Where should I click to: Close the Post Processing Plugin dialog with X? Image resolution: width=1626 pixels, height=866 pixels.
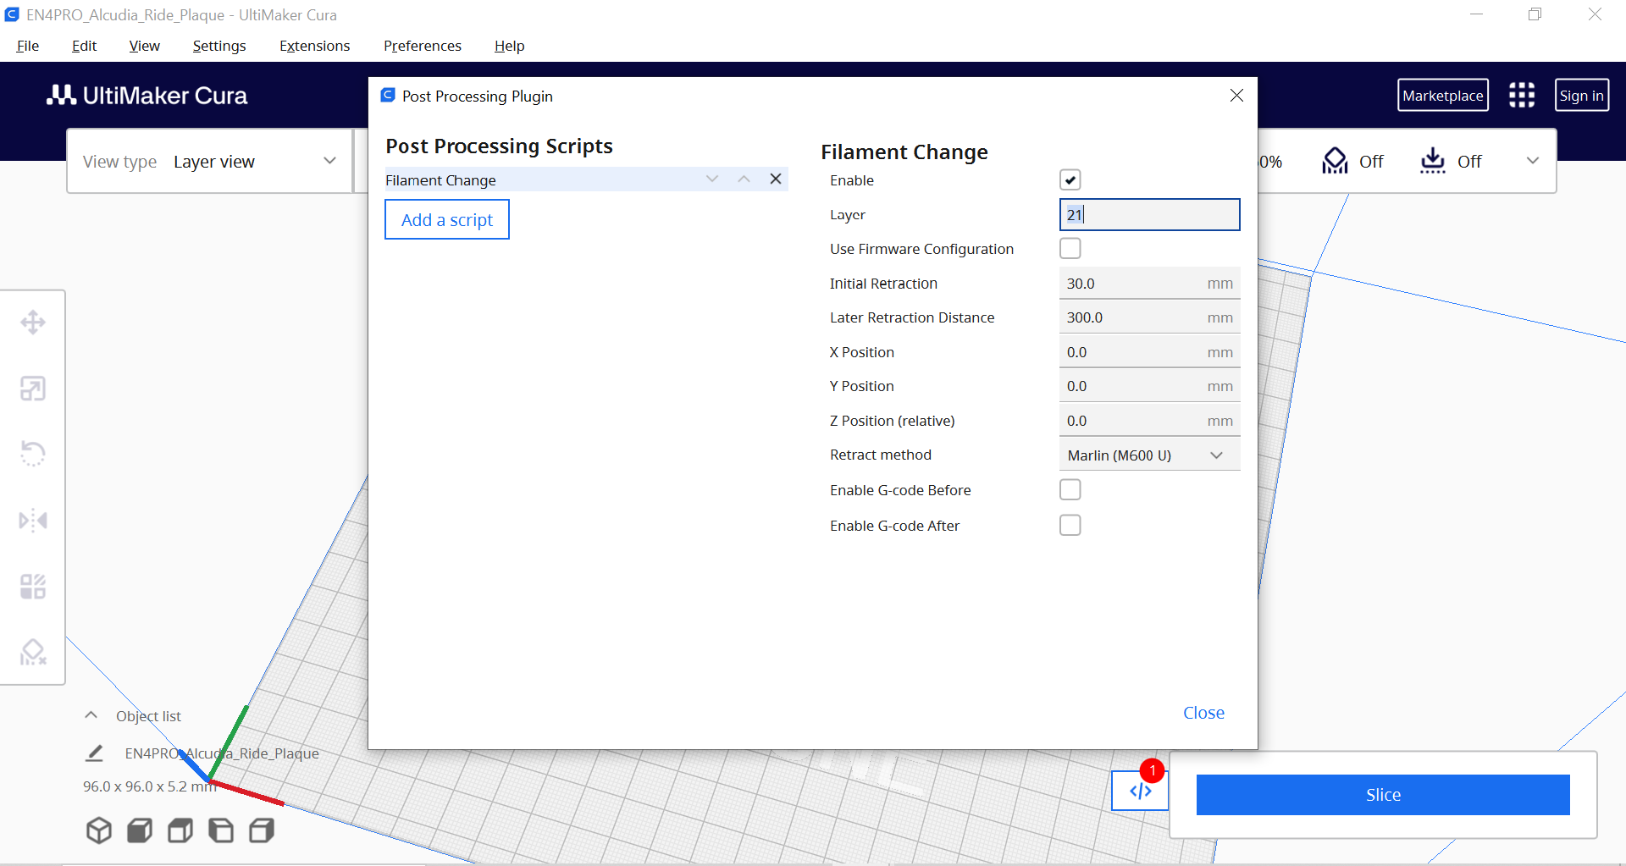coord(1236,96)
